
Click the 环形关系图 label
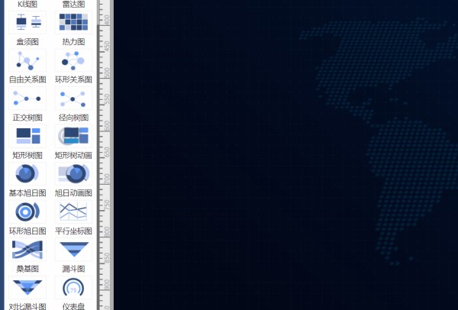[73, 79]
